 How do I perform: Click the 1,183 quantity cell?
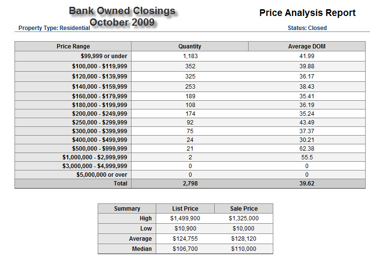pos(190,56)
